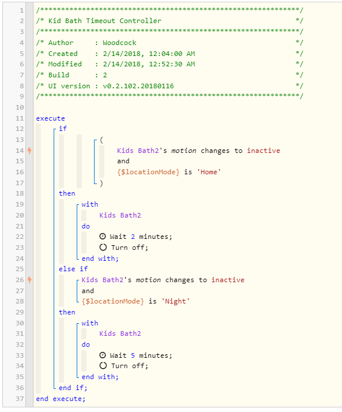The width and height of the screenshot is (342, 412).
Task: Click the clock icon beside Wait 5 minutes
Action: (x=103, y=355)
